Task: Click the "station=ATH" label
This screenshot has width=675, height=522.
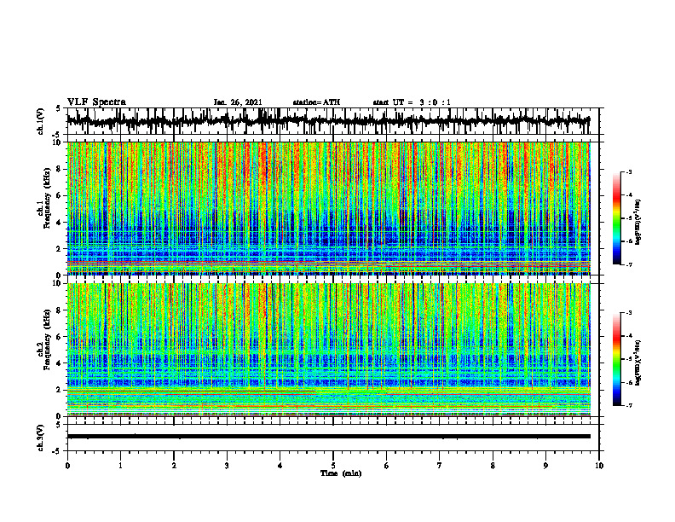Action: (x=316, y=102)
